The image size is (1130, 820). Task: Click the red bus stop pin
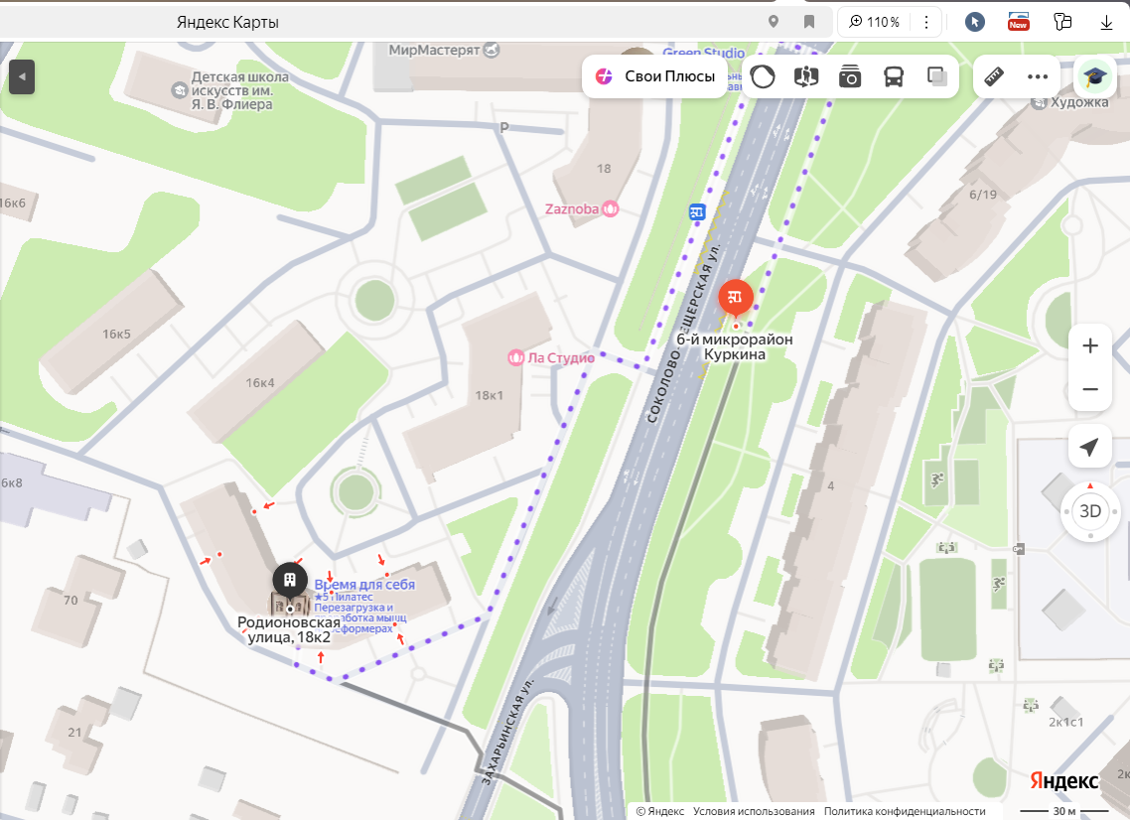[736, 298]
